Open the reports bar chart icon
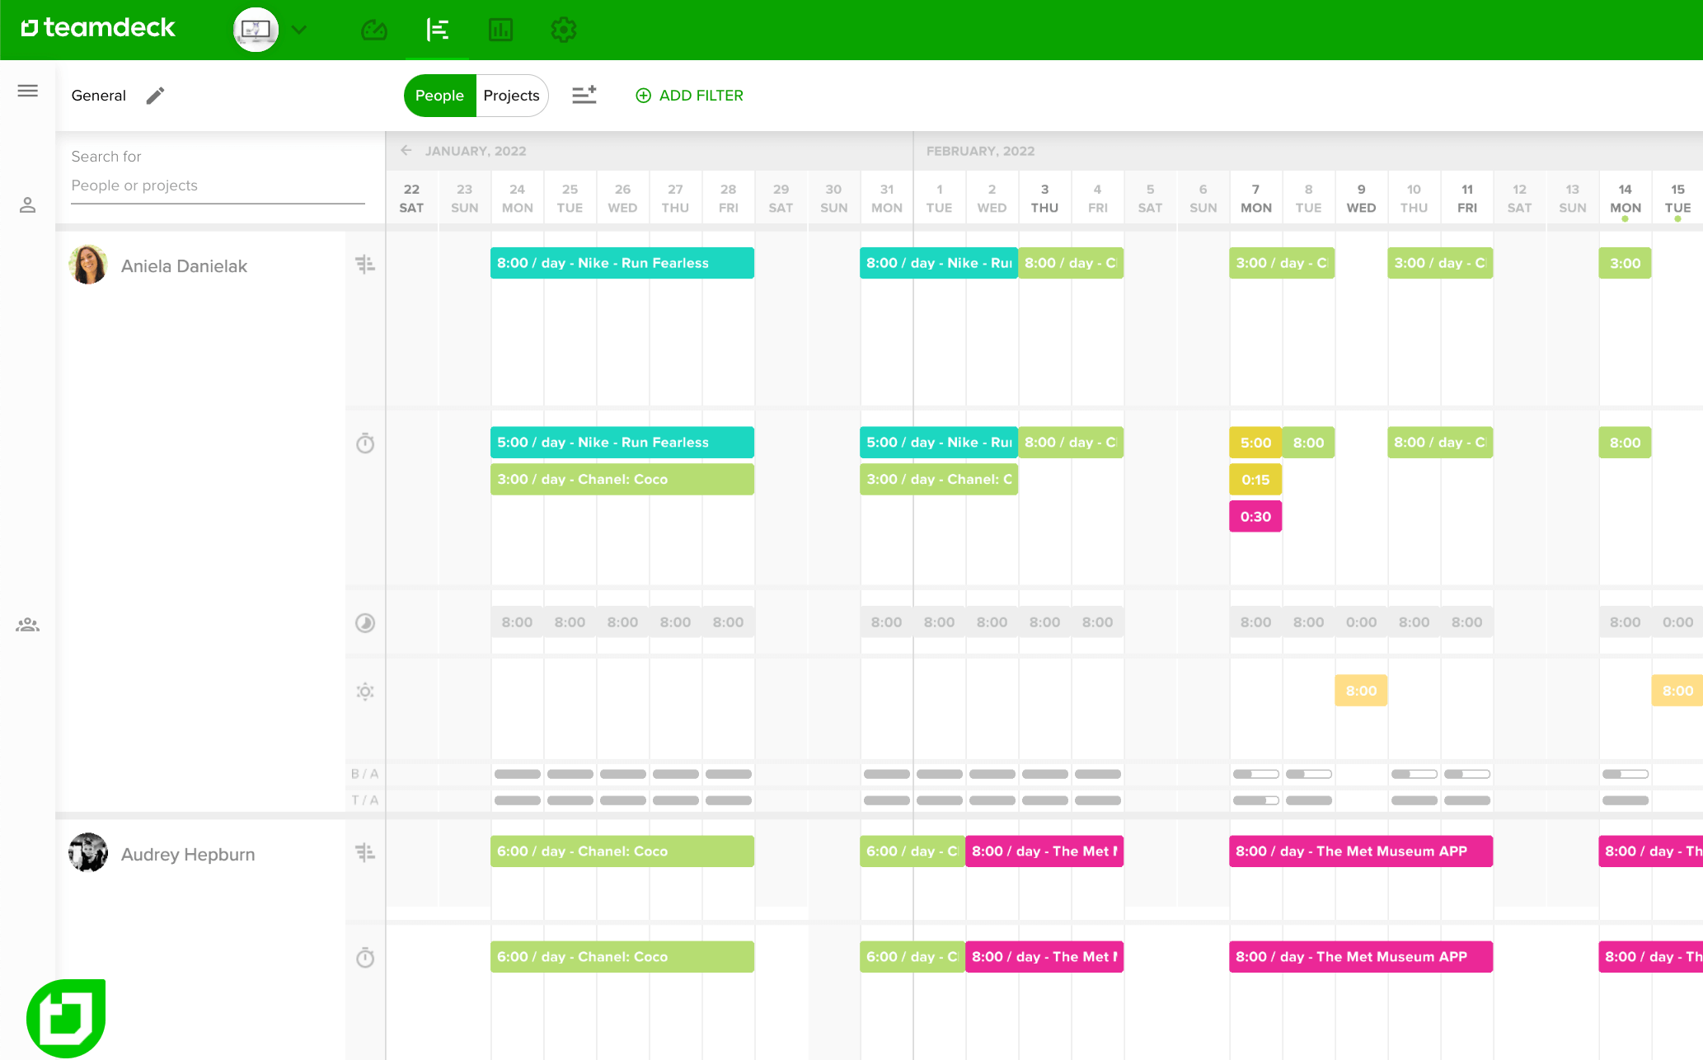This screenshot has height=1060, width=1703. point(500,30)
